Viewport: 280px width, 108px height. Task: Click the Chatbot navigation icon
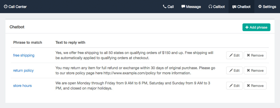(234, 7)
